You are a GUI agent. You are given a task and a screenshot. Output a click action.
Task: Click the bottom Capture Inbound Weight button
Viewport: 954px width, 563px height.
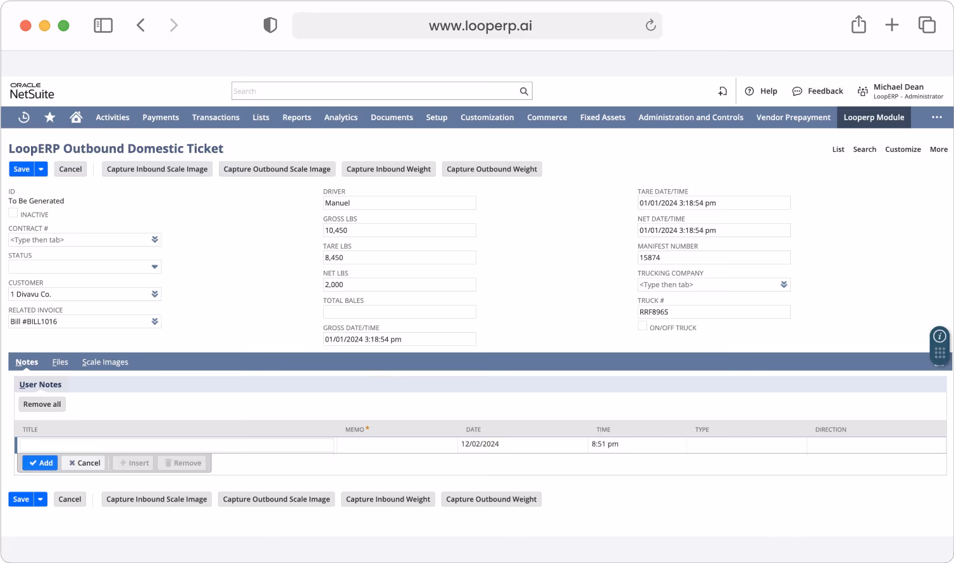click(x=388, y=499)
